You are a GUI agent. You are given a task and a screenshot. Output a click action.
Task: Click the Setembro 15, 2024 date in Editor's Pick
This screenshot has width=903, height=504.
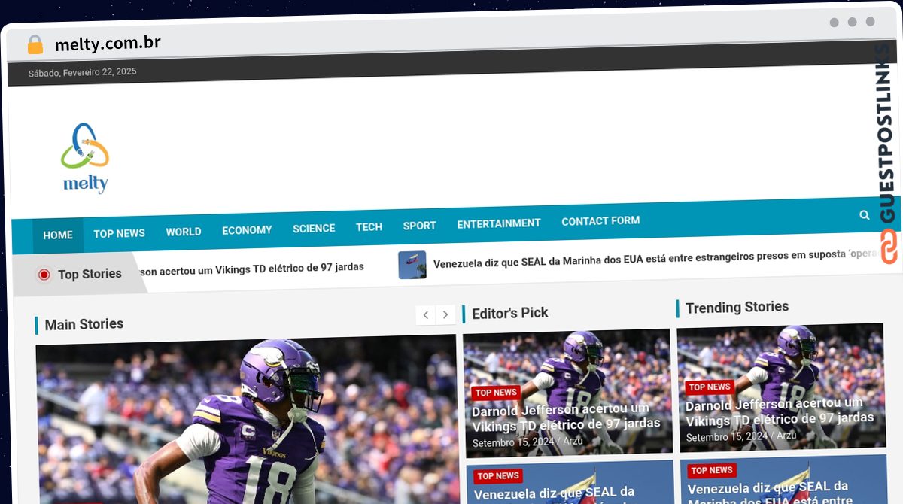[x=513, y=442]
